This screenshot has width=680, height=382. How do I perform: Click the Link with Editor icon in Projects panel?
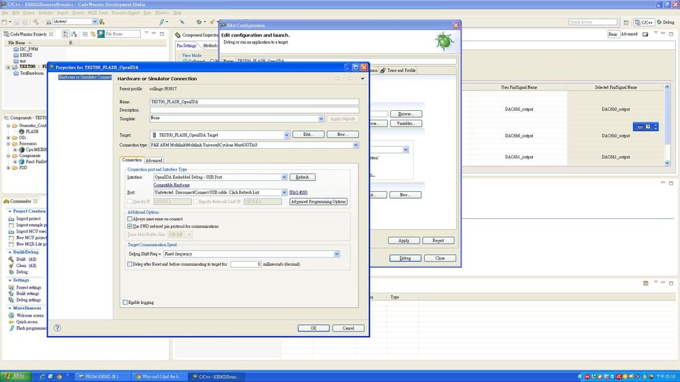click(x=93, y=34)
